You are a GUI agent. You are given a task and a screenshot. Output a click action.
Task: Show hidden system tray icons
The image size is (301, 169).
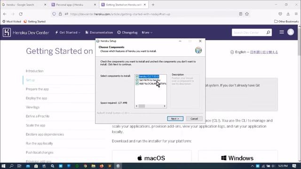coord(252,166)
